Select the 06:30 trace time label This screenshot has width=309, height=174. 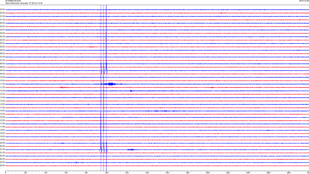(2, 53)
